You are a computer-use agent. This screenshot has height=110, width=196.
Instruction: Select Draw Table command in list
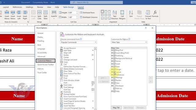[68, 71]
